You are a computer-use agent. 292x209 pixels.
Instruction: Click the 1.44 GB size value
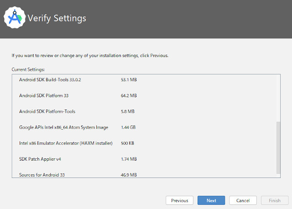point(128,127)
